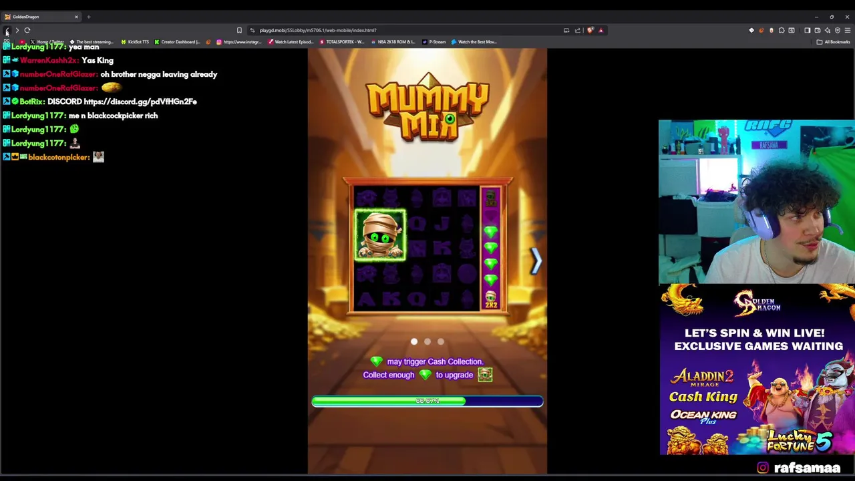Open the NBA 2K18 ROM bookmark
The width and height of the screenshot is (855, 481).
coord(393,41)
